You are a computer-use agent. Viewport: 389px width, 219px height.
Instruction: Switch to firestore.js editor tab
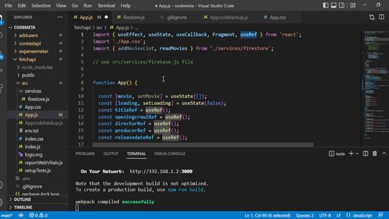(134, 17)
